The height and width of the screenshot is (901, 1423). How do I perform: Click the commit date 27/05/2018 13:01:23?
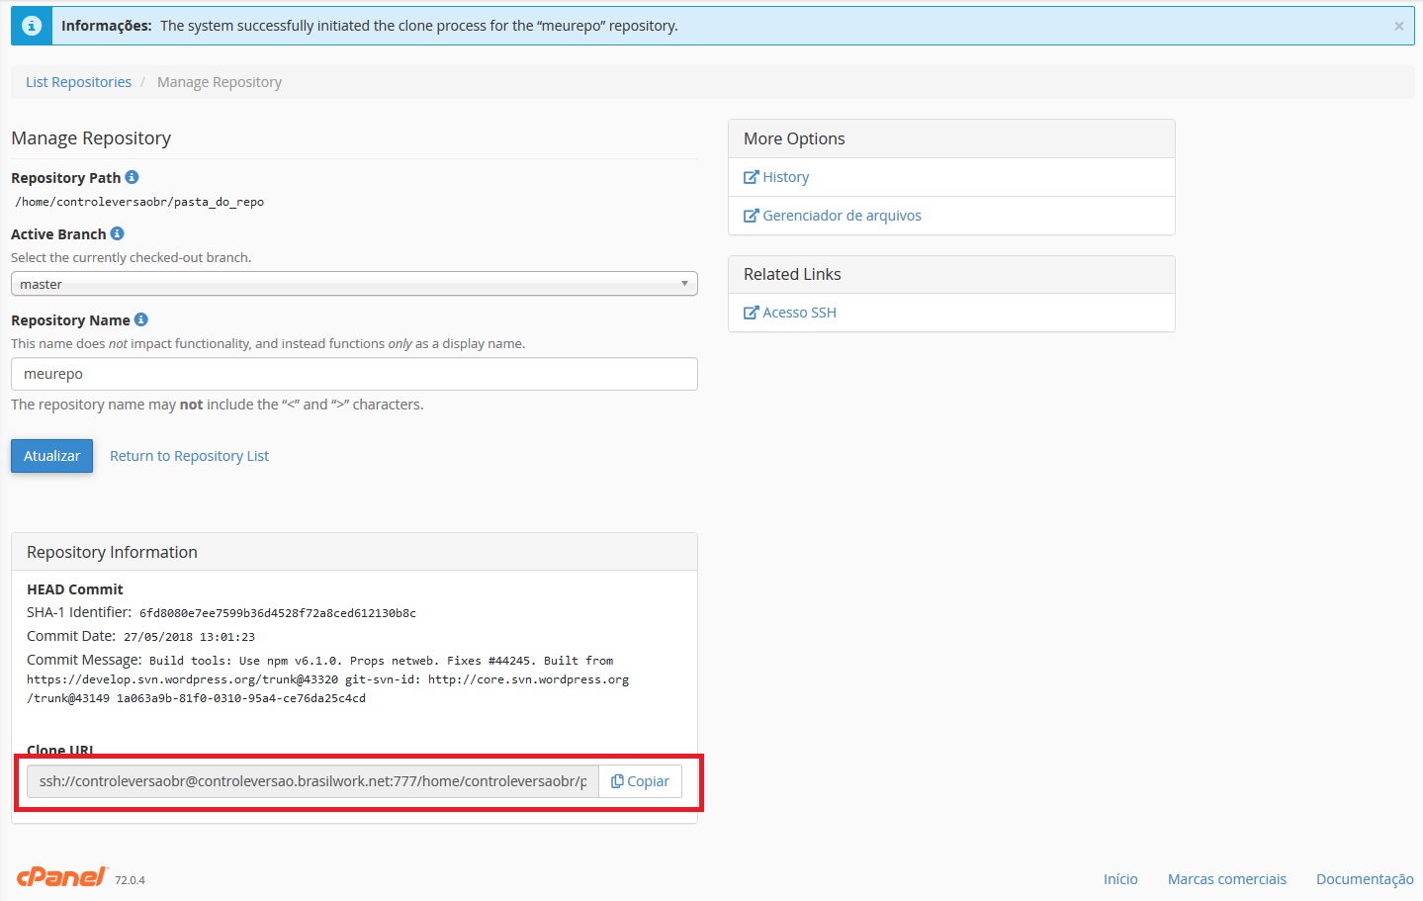(x=189, y=637)
